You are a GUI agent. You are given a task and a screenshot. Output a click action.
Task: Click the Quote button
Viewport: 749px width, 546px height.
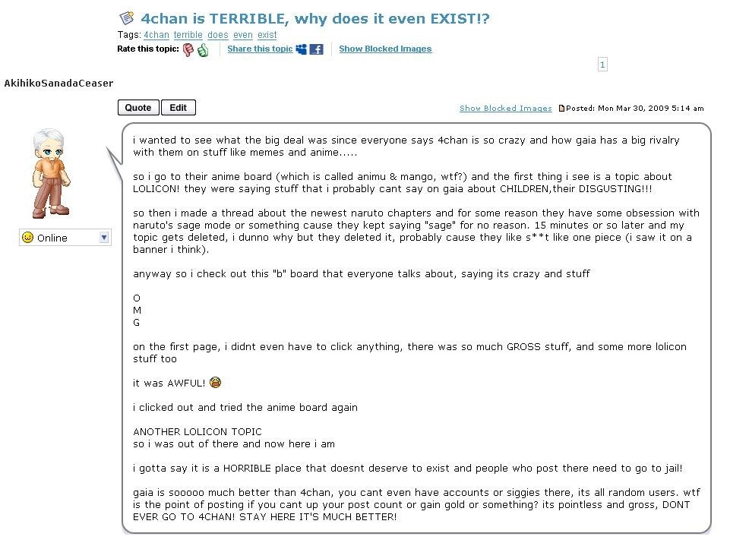click(x=138, y=108)
